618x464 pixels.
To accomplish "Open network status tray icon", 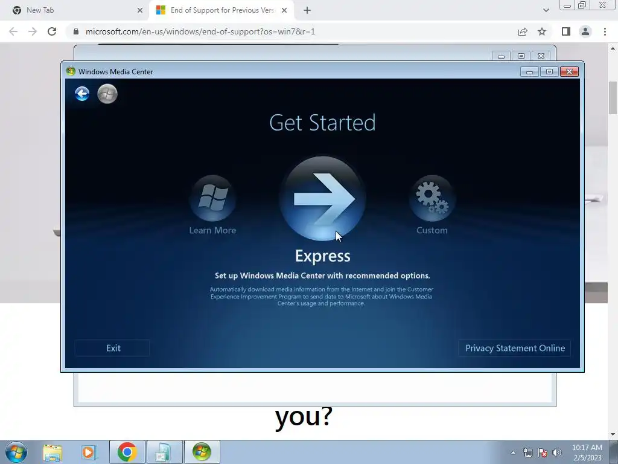I will tap(527, 453).
